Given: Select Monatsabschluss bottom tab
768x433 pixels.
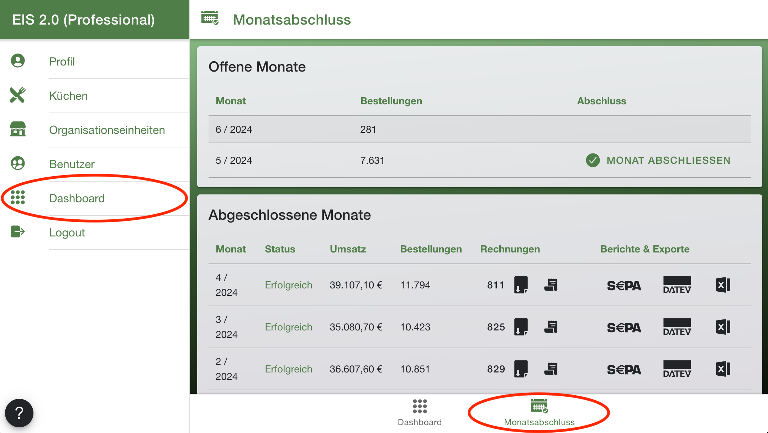Looking at the screenshot, I should [539, 412].
